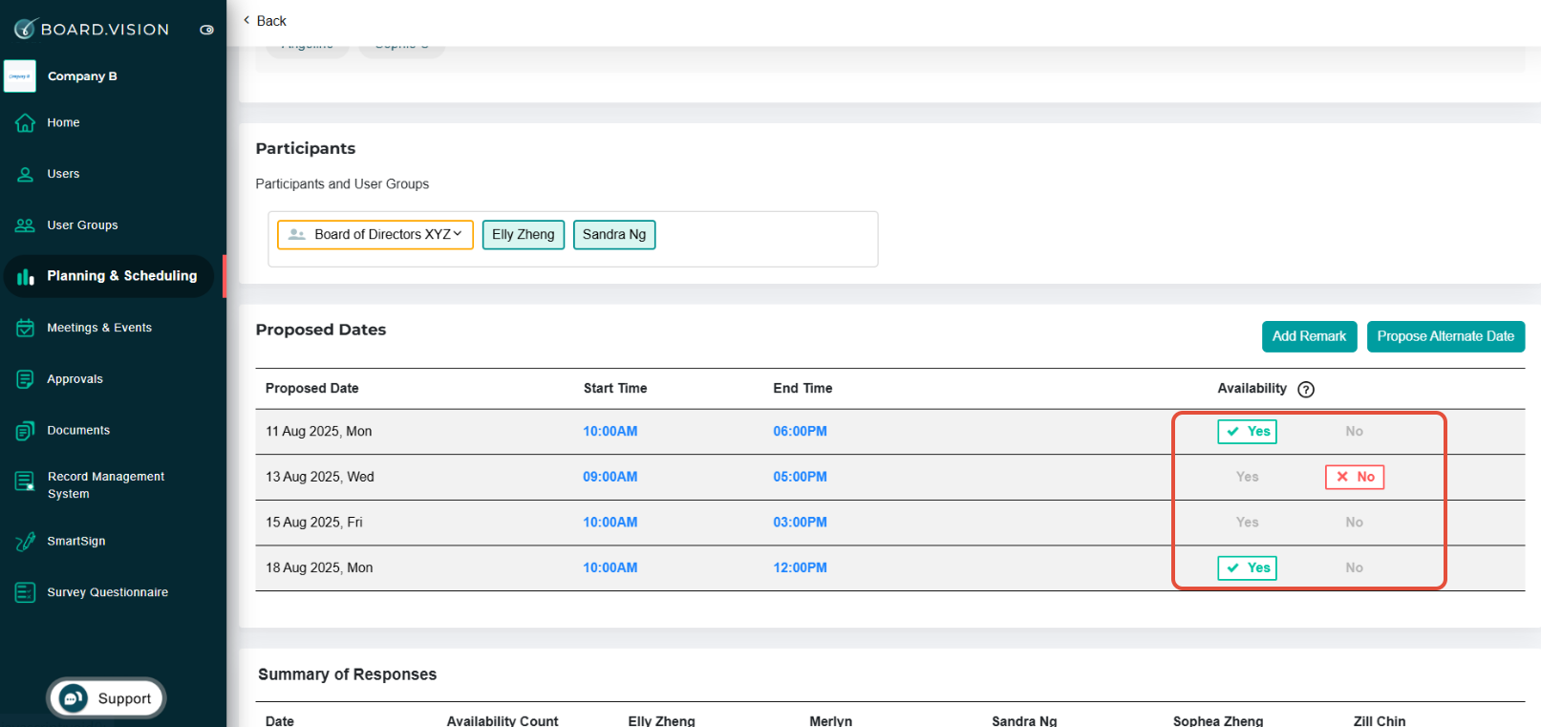Image resolution: width=1541 pixels, height=727 pixels.
Task: Click the group icon in Board of Directors XYZ chip
Action: [x=297, y=235]
